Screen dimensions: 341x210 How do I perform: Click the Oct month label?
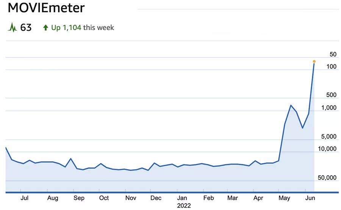[104, 198]
